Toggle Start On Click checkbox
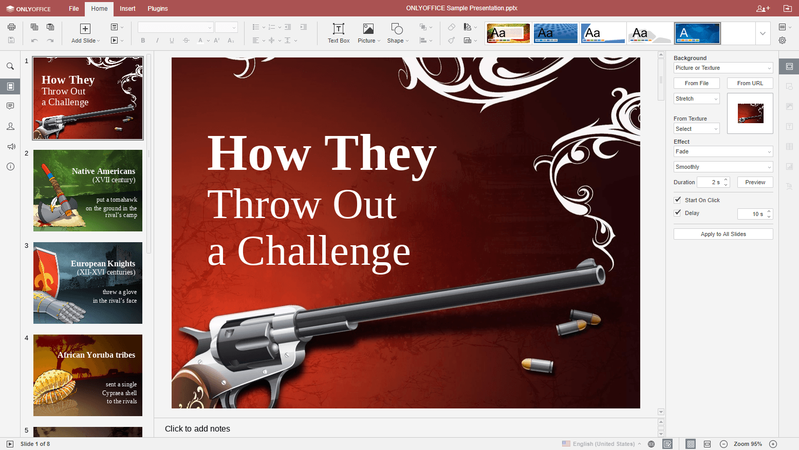Viewport: 799px width, 450px height. (x=677, y=200)
